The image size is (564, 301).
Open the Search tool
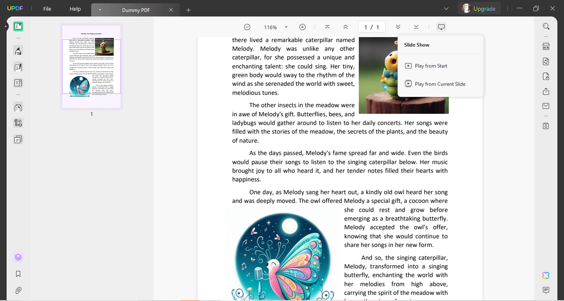546,26
